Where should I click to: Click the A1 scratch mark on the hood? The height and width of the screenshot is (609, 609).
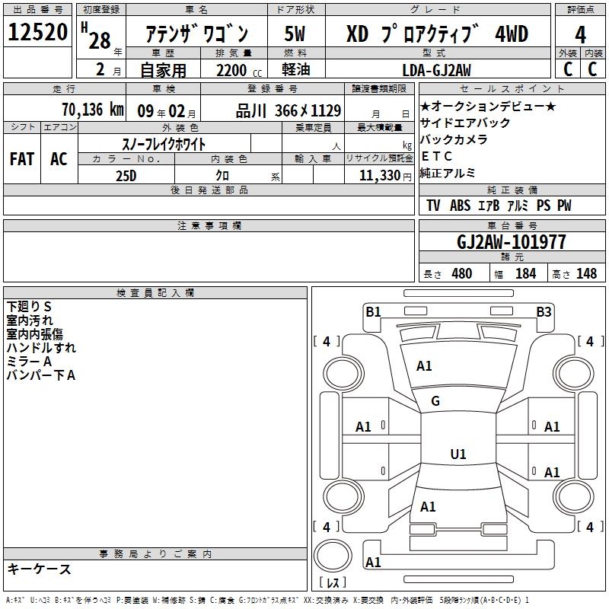point(424,366)
